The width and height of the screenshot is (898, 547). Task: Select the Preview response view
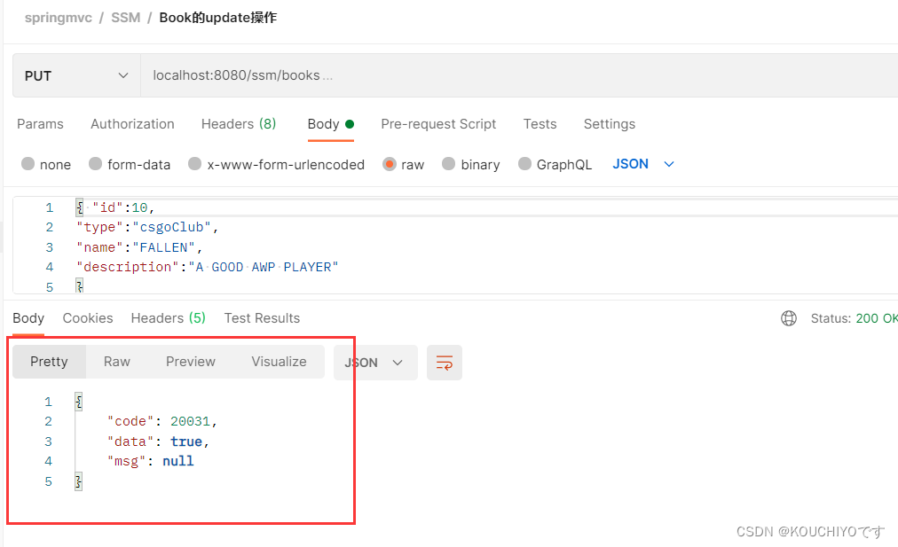[x=191, y=362]
